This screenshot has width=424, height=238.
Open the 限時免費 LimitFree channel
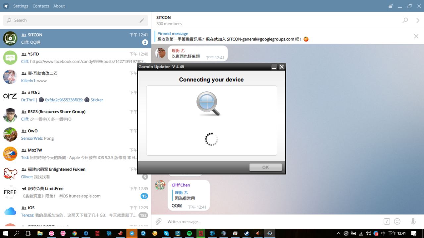point(76,192)
